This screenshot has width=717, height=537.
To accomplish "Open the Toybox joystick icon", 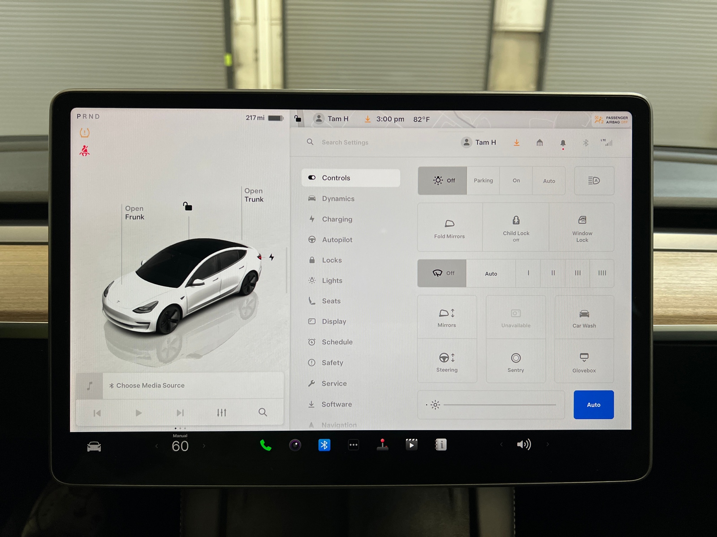I will click(382, 444).
